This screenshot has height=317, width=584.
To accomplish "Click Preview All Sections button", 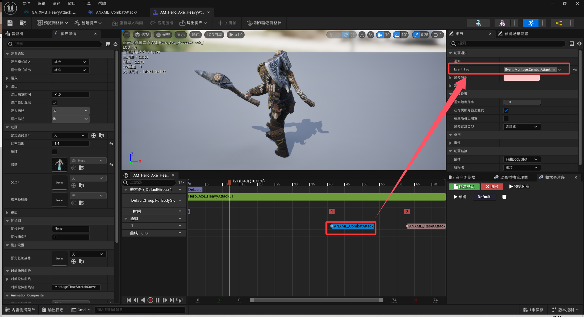I will pos(519,187).
